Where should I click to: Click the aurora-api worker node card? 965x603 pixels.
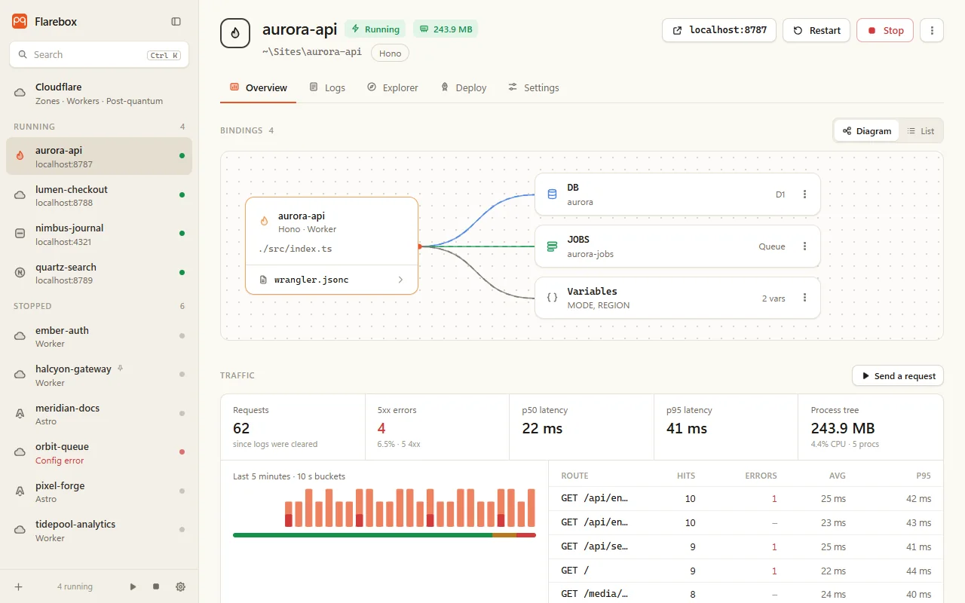point(332,246)
